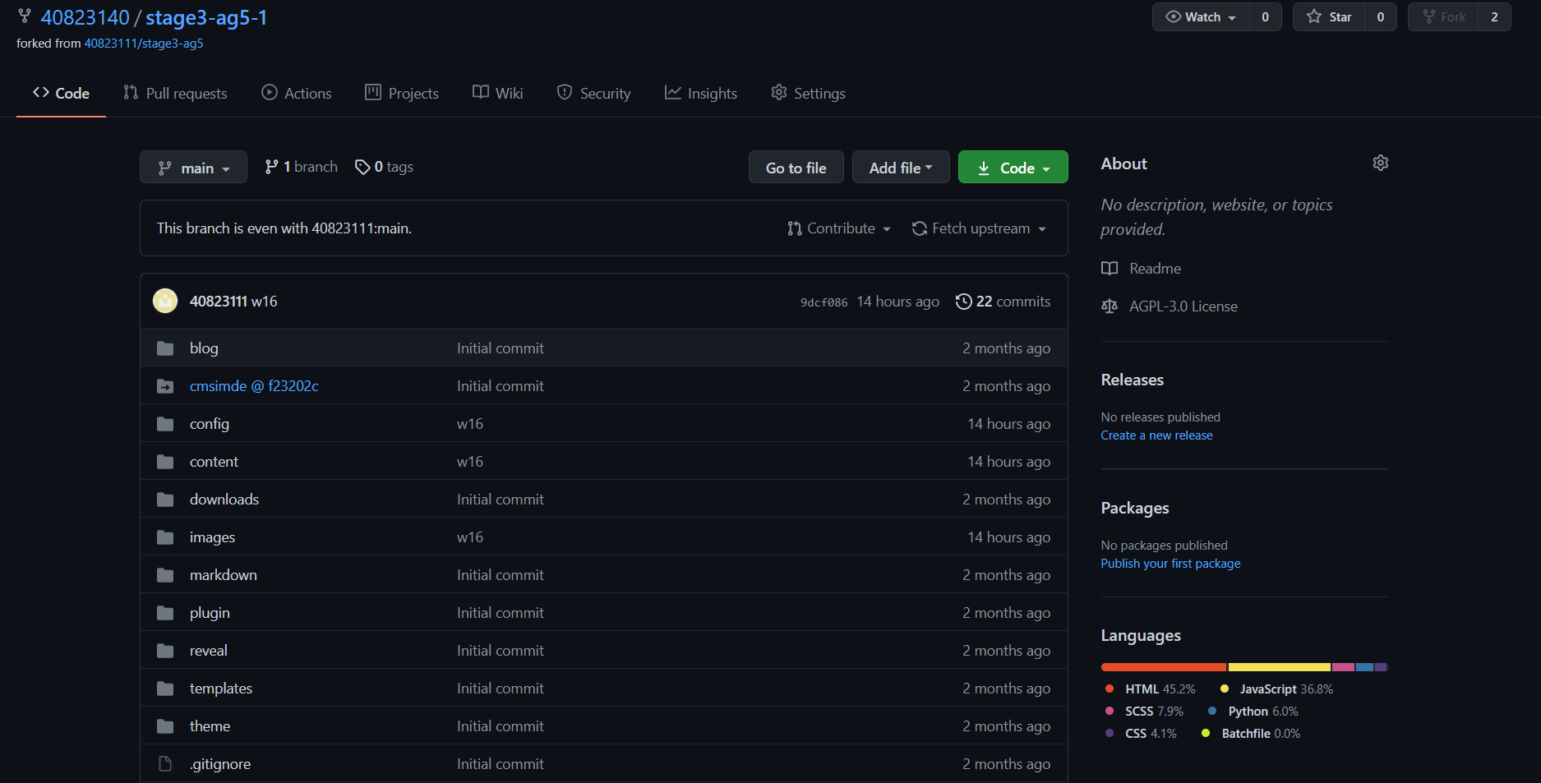Open the upstream 40823111/stage3-ag5 link

point(144,44)
